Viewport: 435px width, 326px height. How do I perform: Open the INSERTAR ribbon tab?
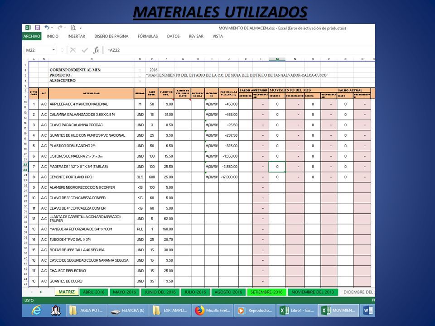(76, 36)
